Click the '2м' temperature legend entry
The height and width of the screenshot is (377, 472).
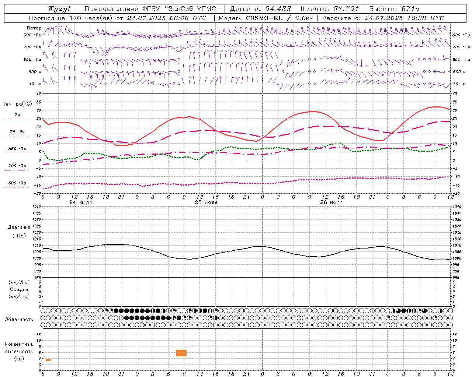[17, 115]
